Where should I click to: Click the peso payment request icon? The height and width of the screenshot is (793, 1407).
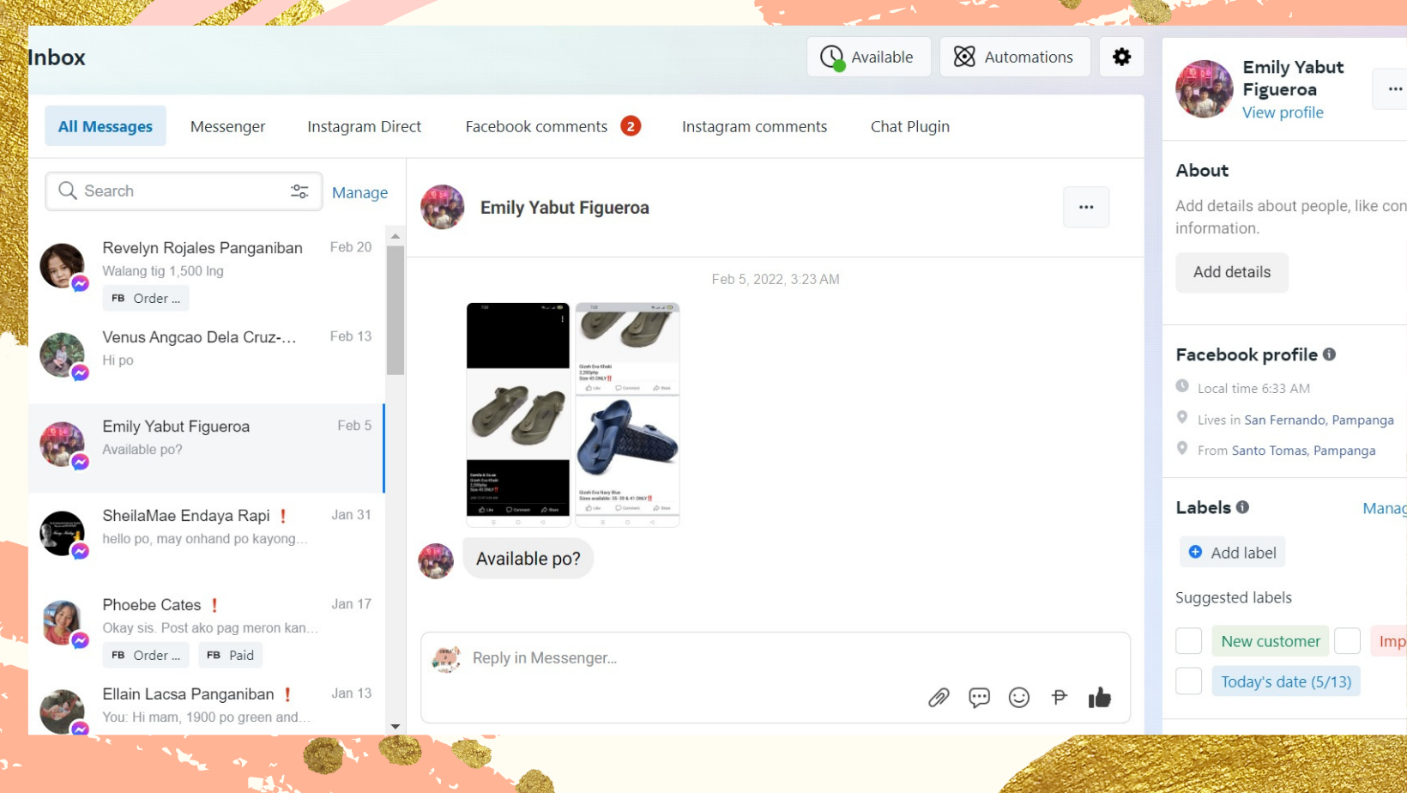[x=1059, y=698]
